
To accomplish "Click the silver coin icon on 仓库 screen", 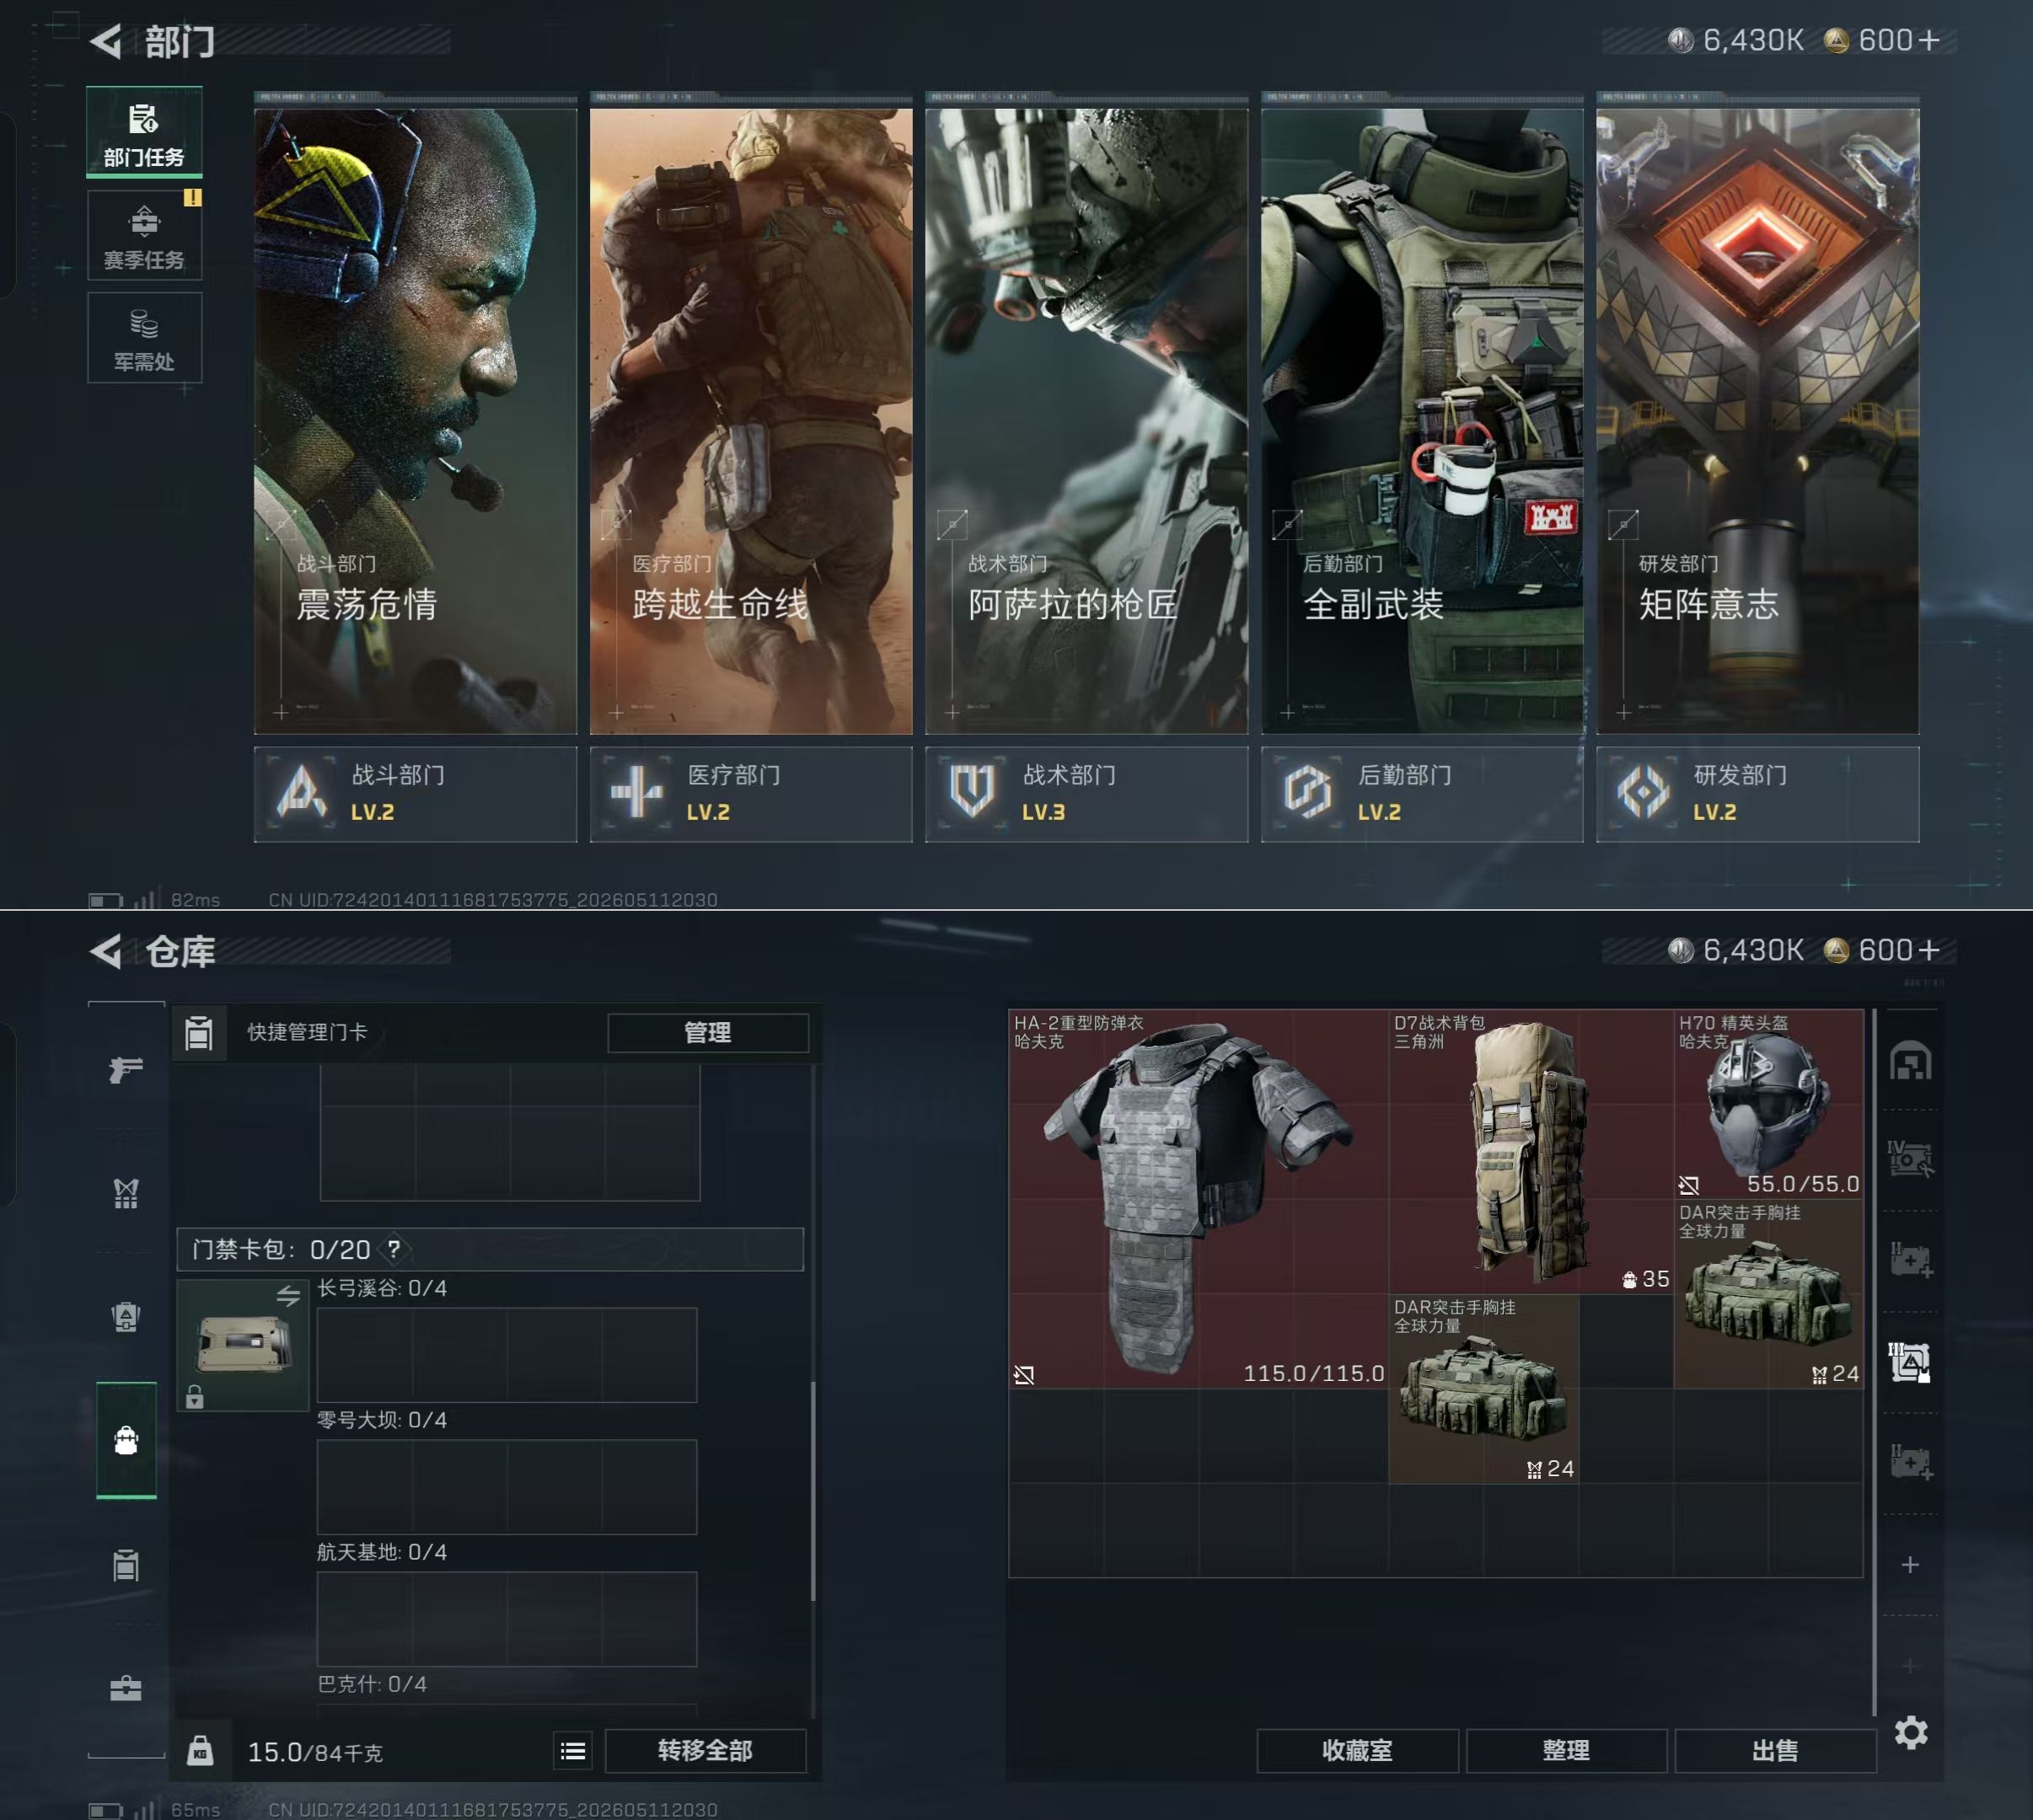I will (x=1680, y=950).
